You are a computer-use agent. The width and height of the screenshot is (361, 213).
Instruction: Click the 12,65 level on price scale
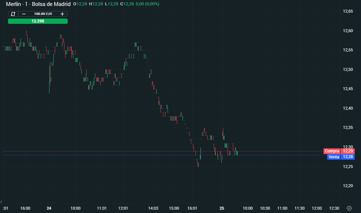348,11
